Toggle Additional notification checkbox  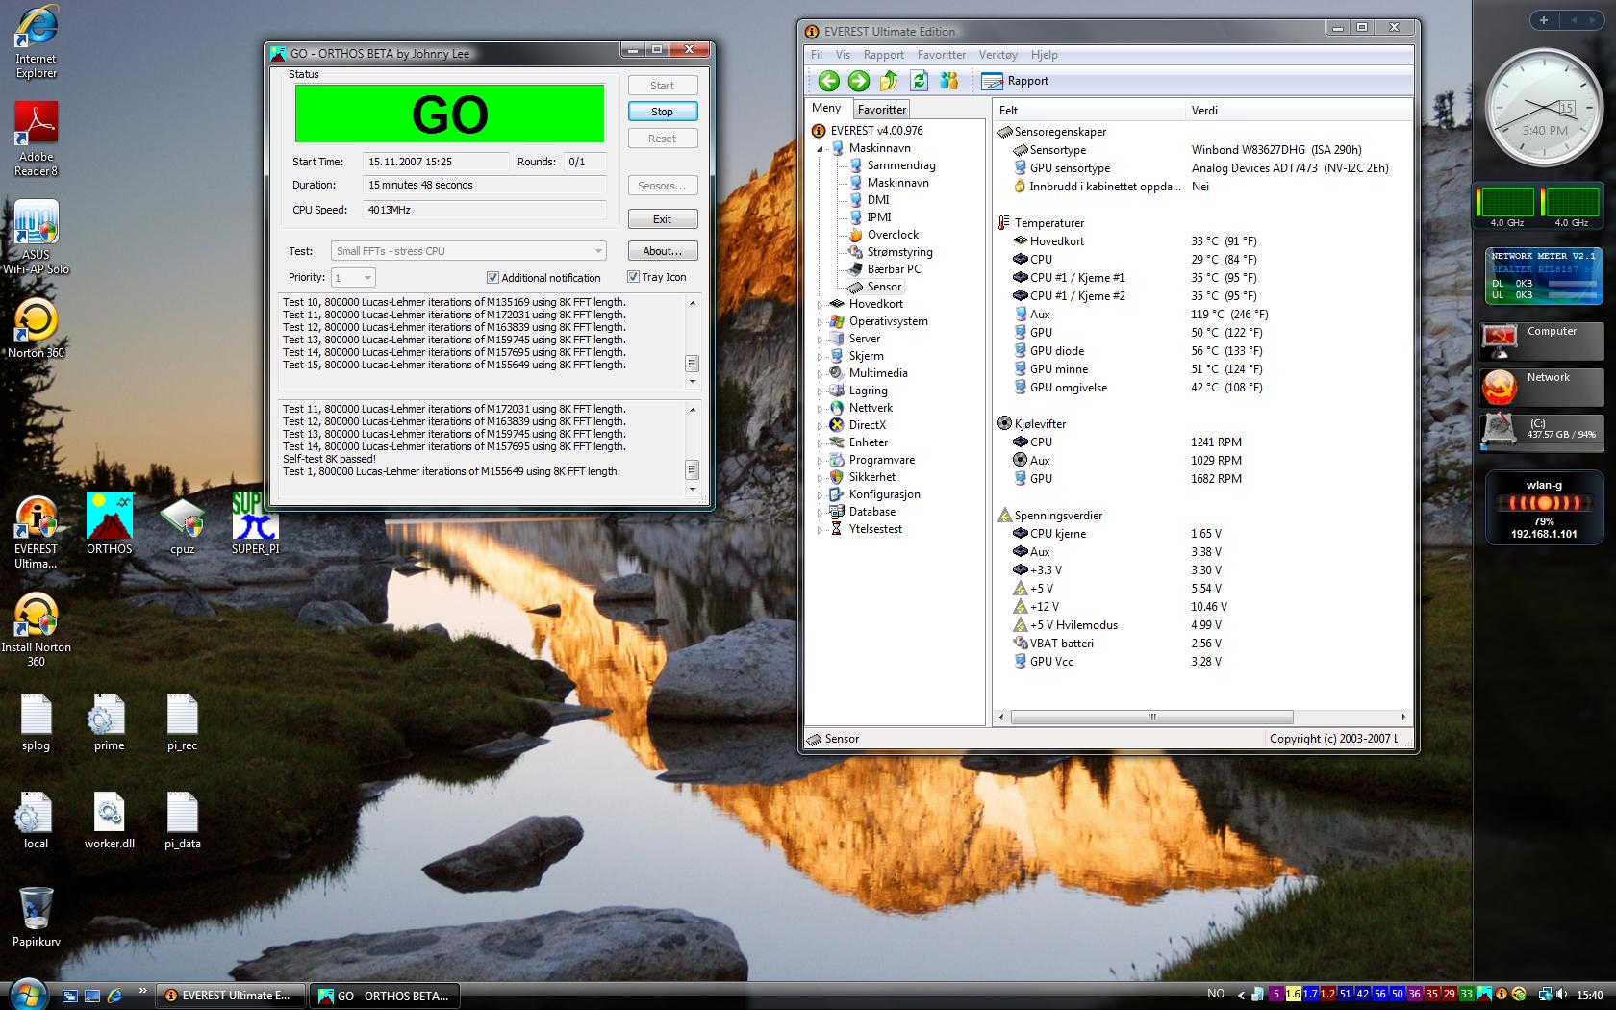point(492,278)
